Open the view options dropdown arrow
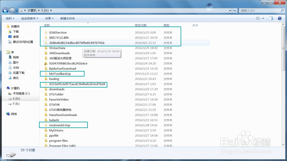 point(263,18)
